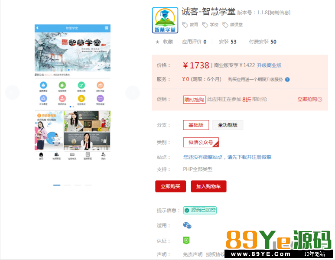
Task: Click the app title 诚客-智慧学堂
Action: coord(208,12)
